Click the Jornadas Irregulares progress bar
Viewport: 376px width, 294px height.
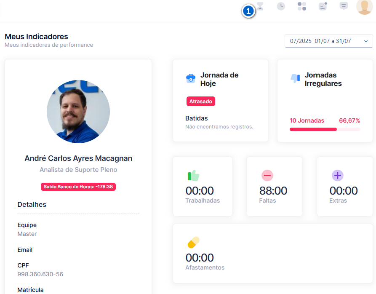(325, 129)
